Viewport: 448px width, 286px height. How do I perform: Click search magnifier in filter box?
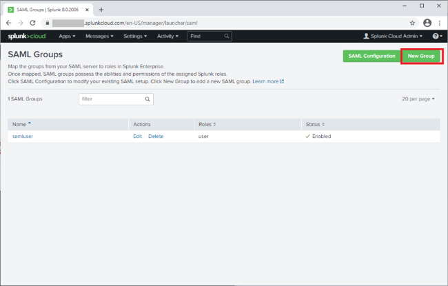tap(147, 99)
